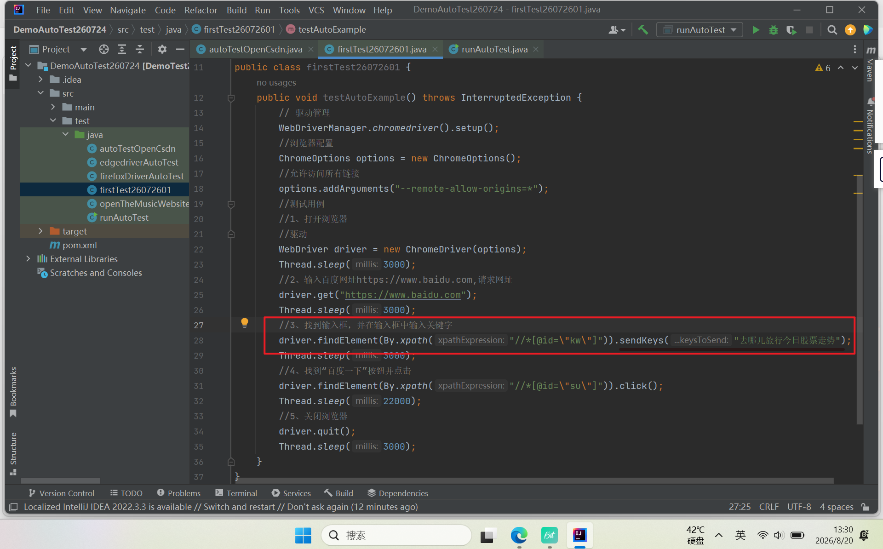This screenshot has height=549, width=883.
Task: Expand External Libraries node
Action: pyautogui.click(x=29, y=259)
